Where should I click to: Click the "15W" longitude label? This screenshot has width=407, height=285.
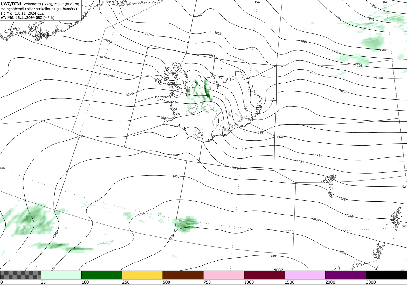(x=258, y=2)
